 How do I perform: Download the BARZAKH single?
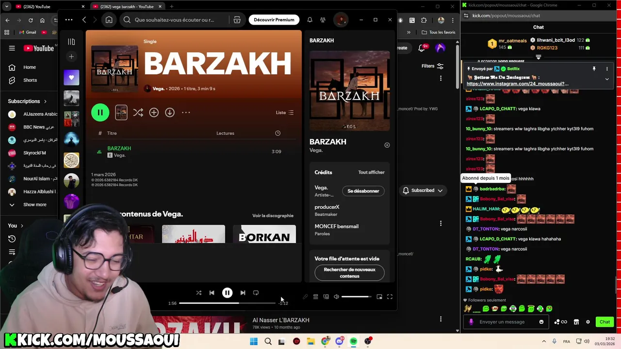tap(170, 112)
